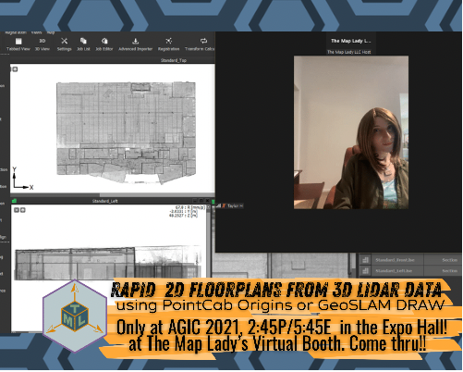Open the Transform Calculator tool

200,44
